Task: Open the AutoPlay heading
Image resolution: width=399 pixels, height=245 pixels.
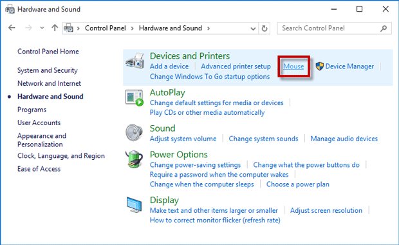Action: [x=167, y=92]
